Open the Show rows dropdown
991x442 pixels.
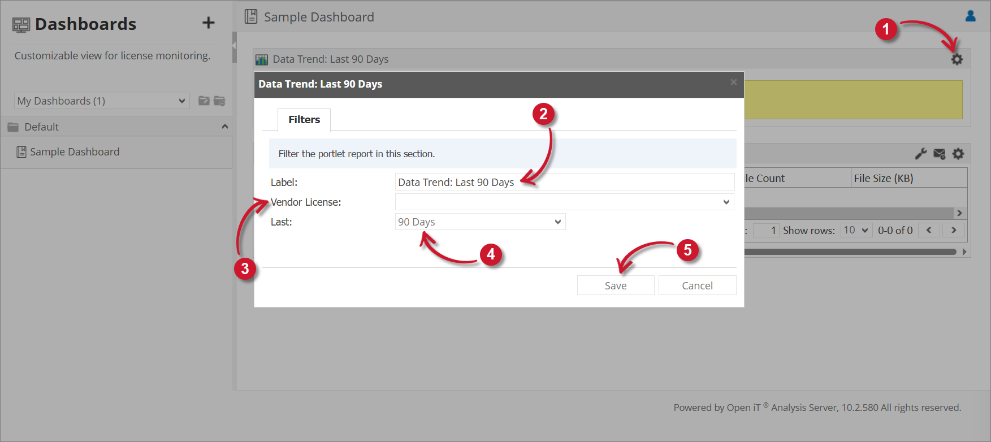tap(856, 230)
